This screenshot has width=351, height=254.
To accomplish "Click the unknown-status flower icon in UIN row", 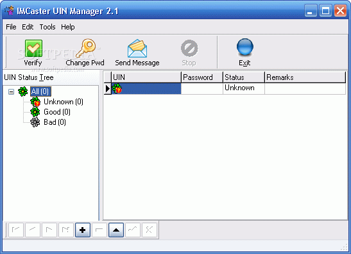I will [x=117, y=88].
